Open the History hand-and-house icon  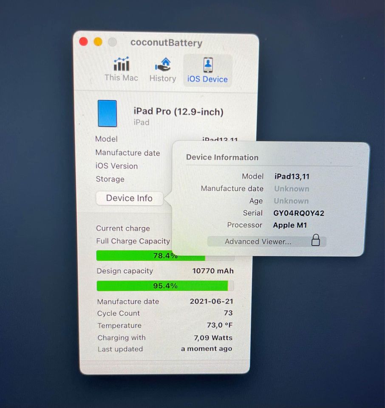163,65
